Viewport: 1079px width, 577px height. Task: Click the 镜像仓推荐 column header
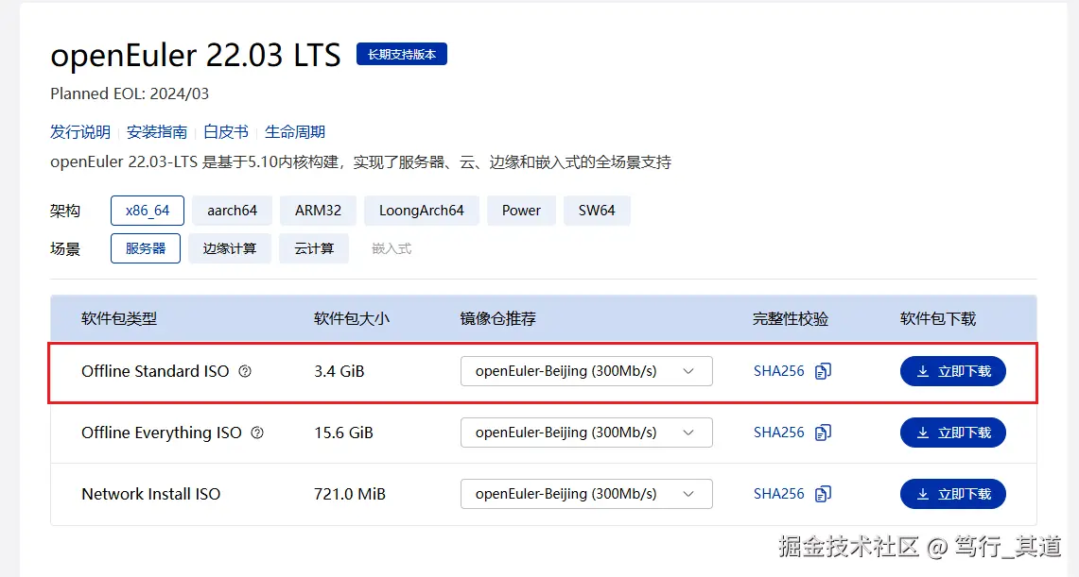[497, 319]
